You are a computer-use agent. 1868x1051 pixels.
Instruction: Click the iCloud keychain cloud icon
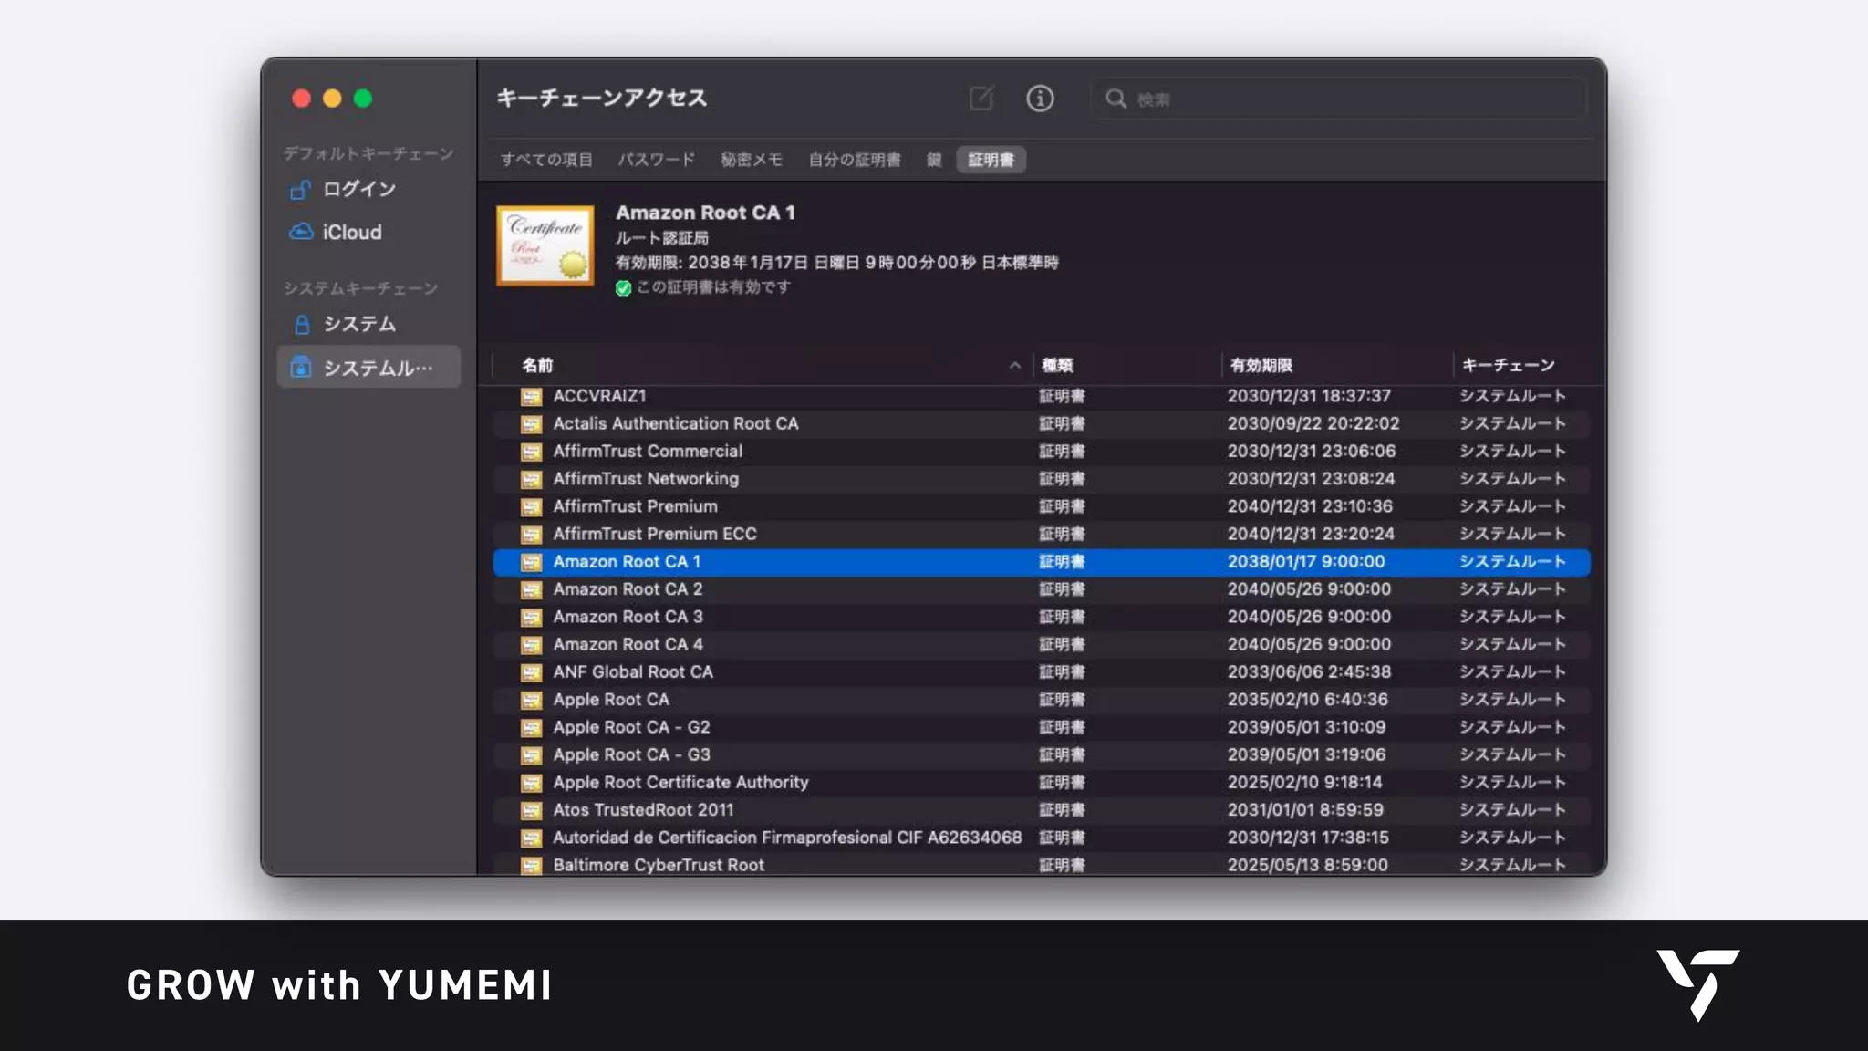300,232
